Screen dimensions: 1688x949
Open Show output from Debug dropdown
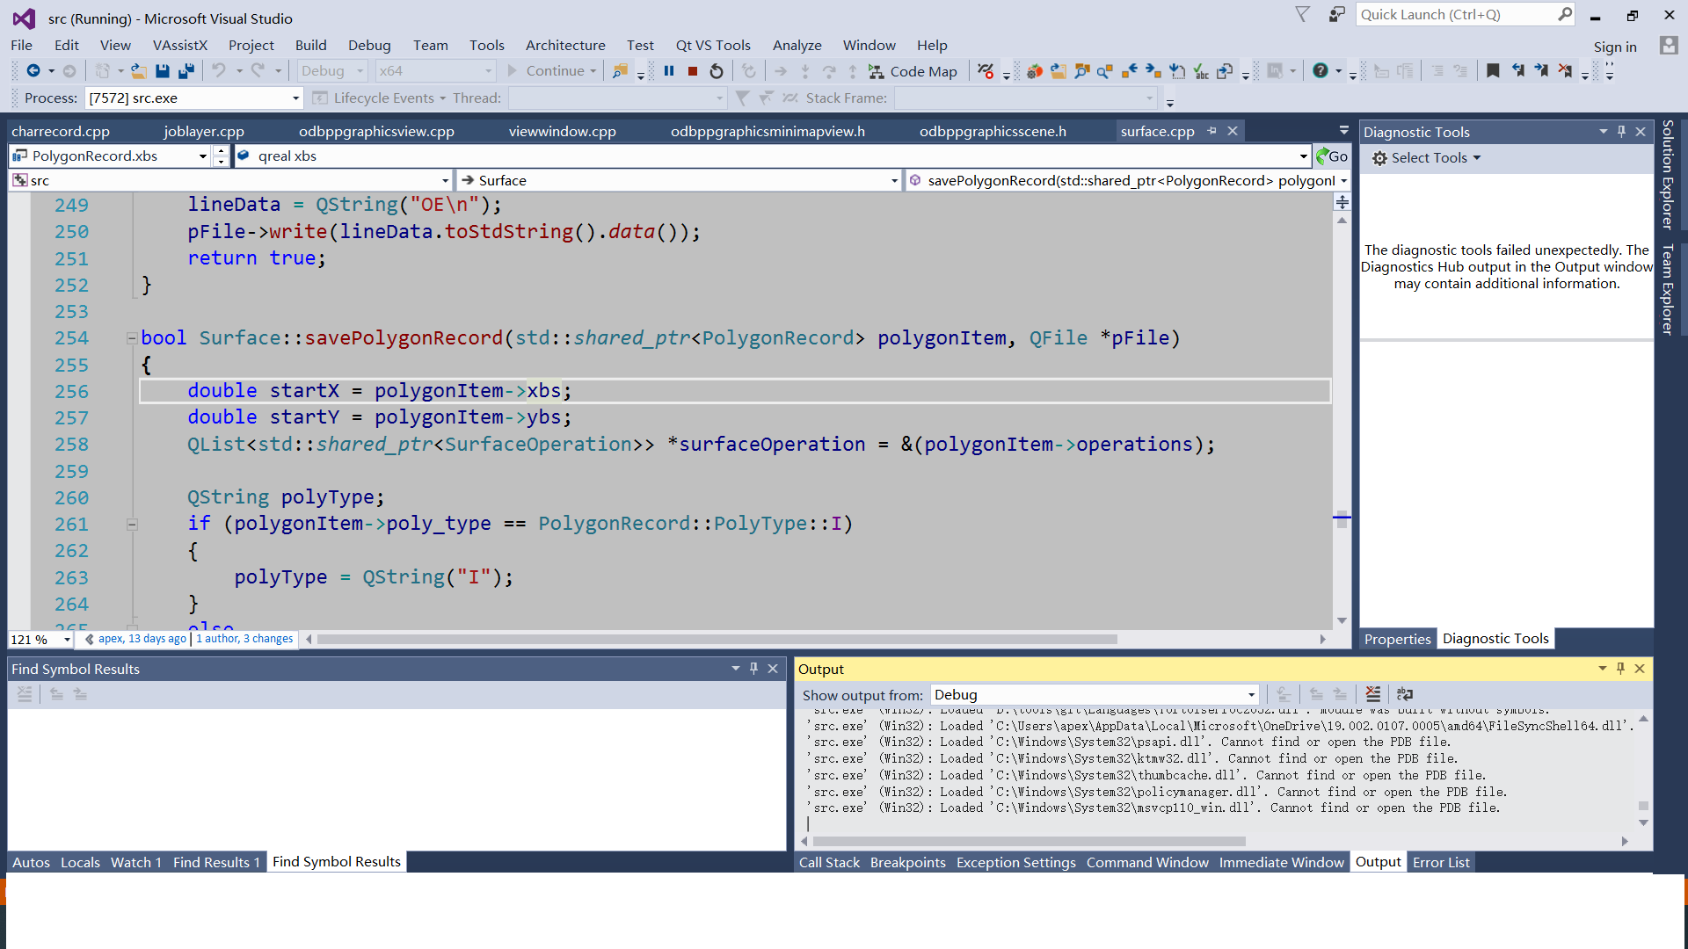(1251, 694)
